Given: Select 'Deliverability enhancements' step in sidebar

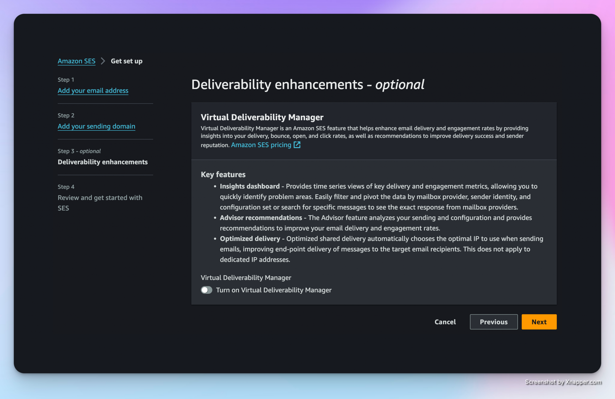Looking at the screenshot, I should 102,162.
